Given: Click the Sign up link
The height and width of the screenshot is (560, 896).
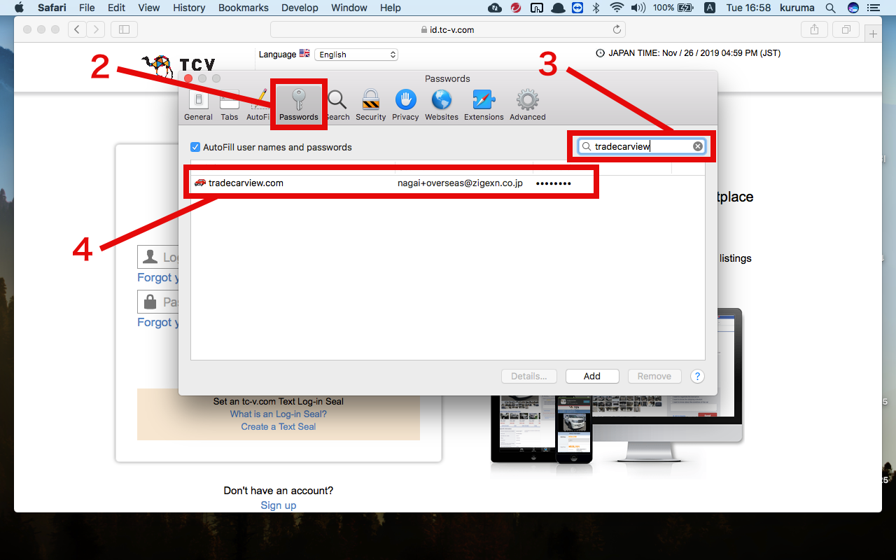Looking at the screenshot, I should point(279,505).
